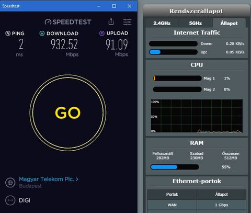This screenshot has width=251, height=213.
Task: Click the WAN port cell
Action: tap(172, 205)
